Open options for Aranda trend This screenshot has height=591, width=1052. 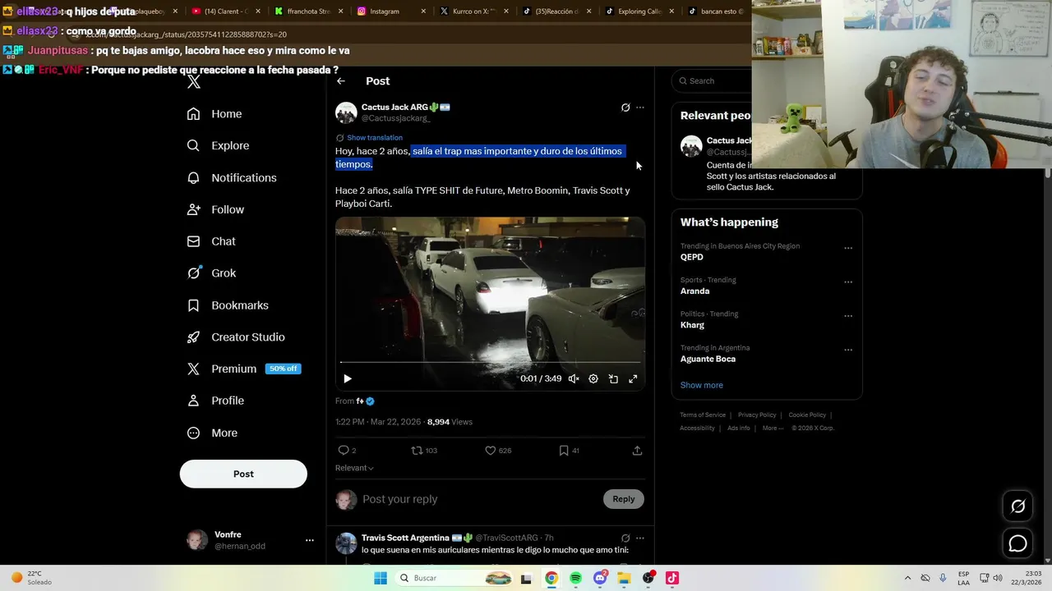[848, 282]
